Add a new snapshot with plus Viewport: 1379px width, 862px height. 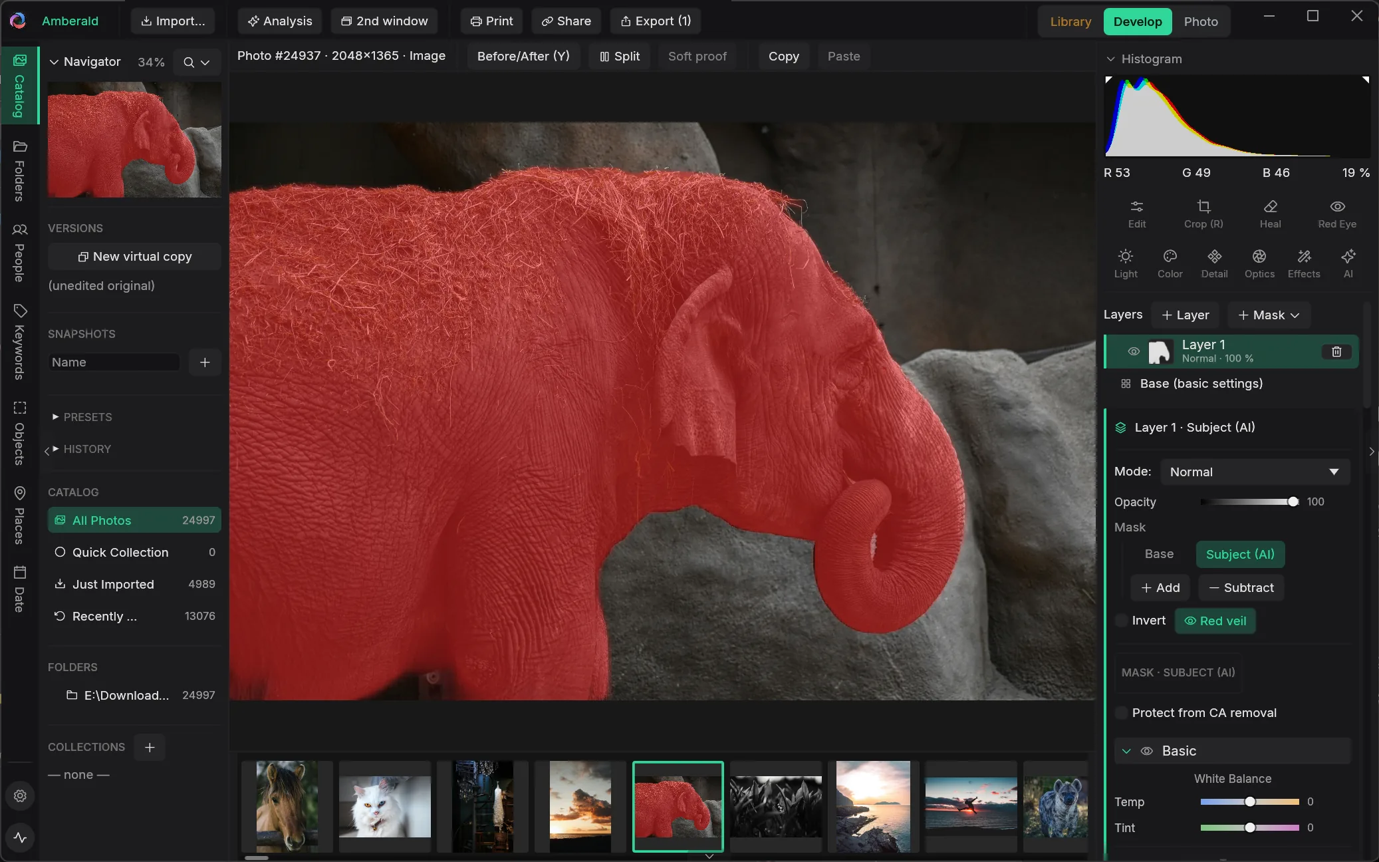click(205, 362)
